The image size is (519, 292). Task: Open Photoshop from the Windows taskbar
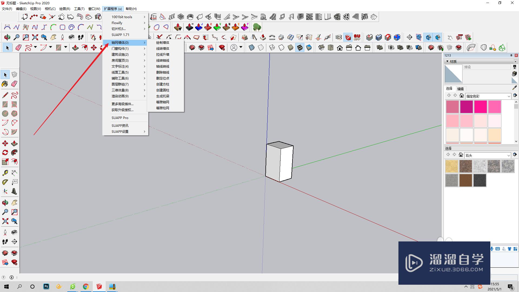pyautogui.click(x=46, y=287)
